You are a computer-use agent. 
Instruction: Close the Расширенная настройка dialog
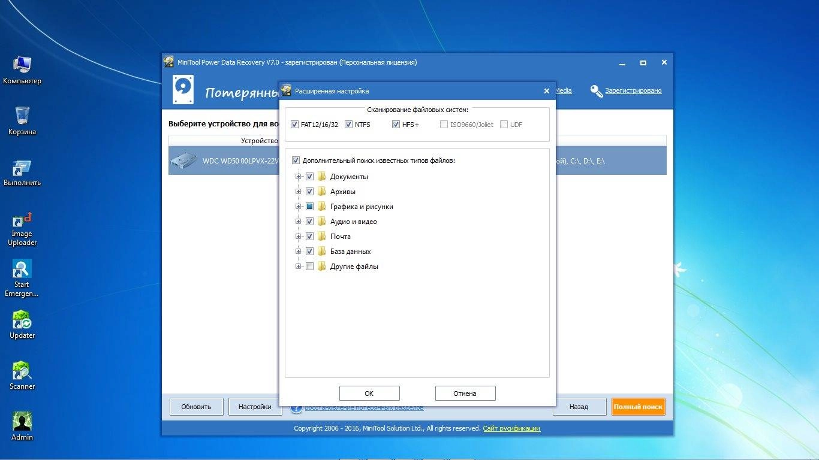point(546,91)
